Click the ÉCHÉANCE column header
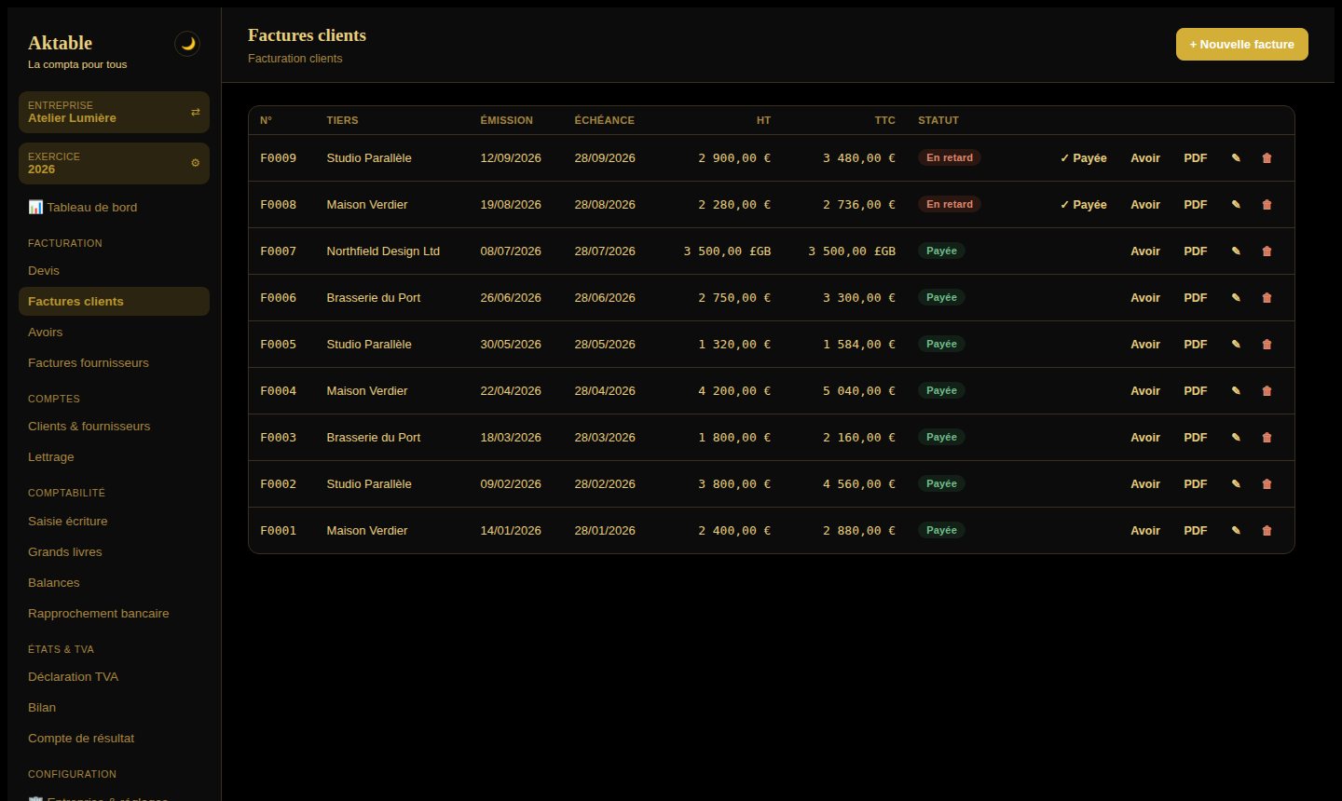 tap(604, 120)
